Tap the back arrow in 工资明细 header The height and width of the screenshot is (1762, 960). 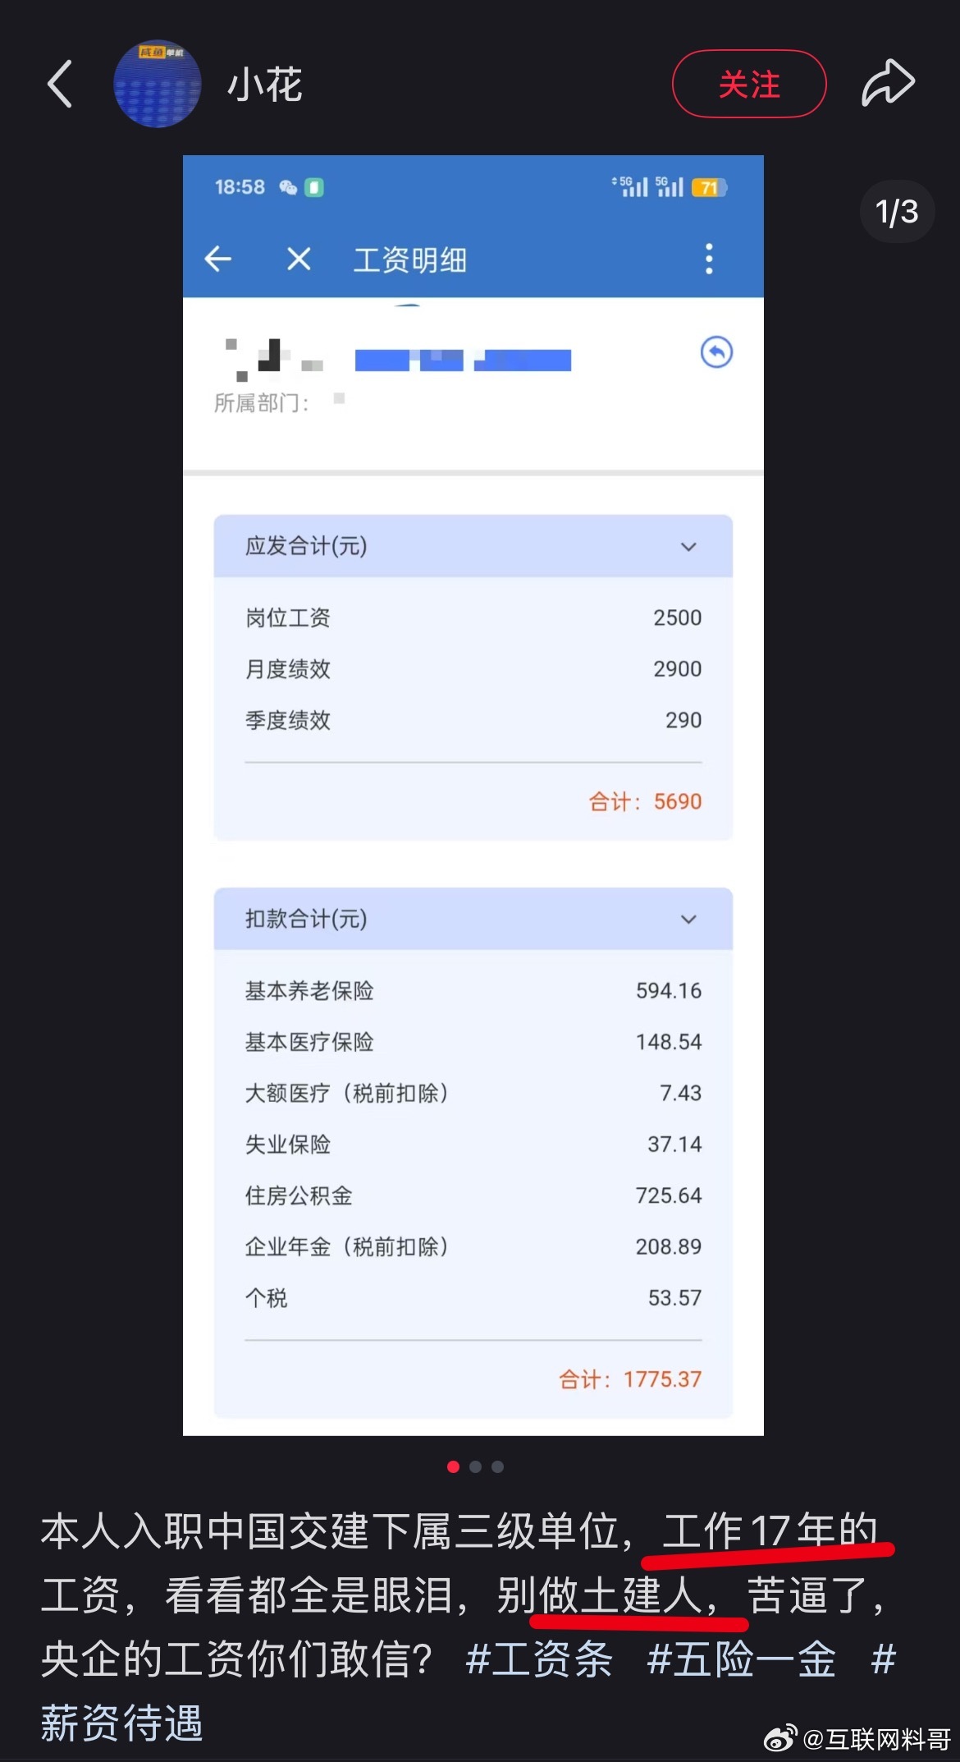pyautogui.click(x=218, y=259)
